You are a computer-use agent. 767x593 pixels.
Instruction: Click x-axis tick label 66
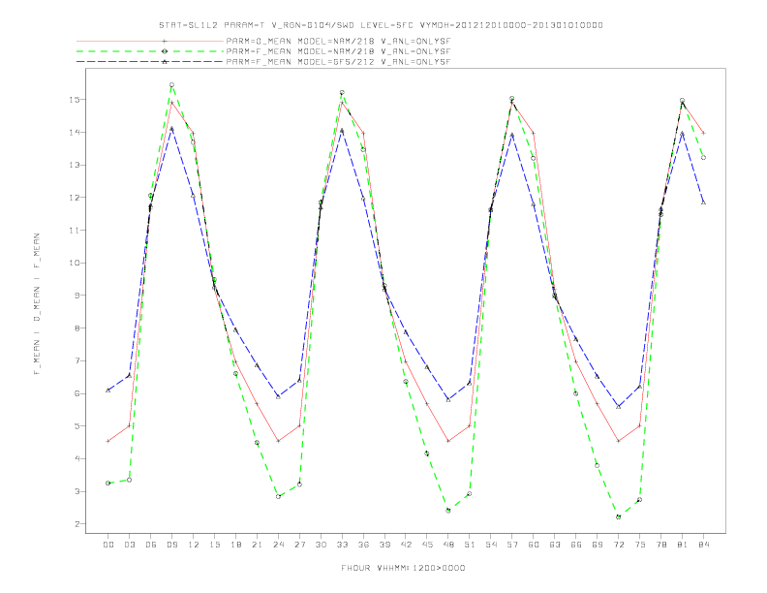click(x=576, y=545)
